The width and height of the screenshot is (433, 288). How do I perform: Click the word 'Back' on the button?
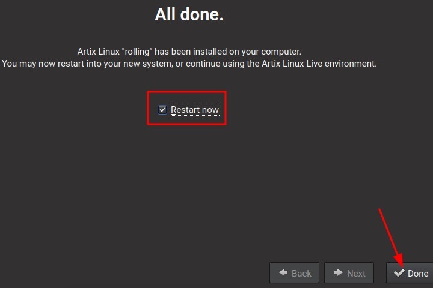(301, 274)
